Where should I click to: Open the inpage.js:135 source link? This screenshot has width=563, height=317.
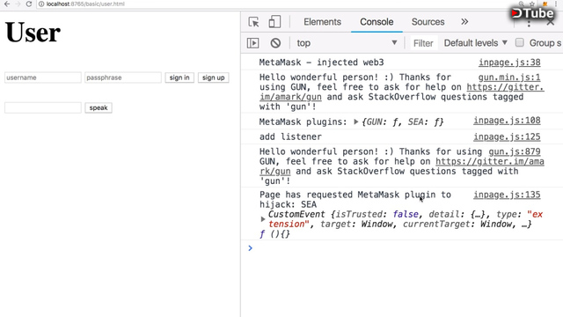[507, 195]
